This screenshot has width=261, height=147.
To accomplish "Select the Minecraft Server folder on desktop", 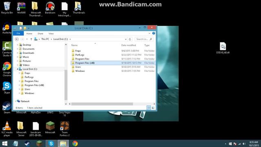I will pos(21,129).
